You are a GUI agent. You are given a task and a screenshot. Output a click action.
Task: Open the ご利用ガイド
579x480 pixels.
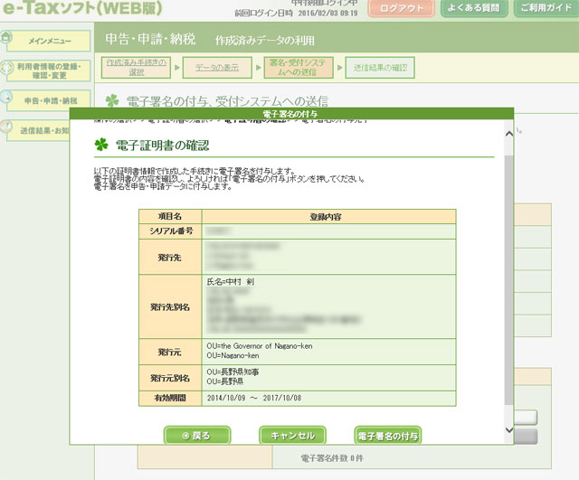[x=546, y=9]
